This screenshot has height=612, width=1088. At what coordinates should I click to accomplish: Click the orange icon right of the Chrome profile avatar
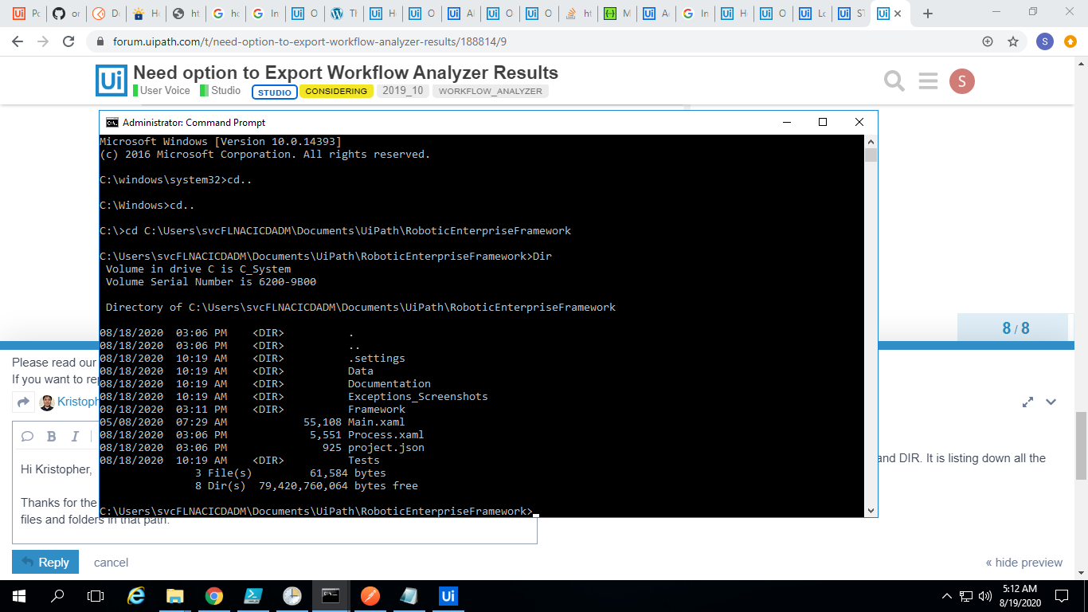click(1070, 41)
